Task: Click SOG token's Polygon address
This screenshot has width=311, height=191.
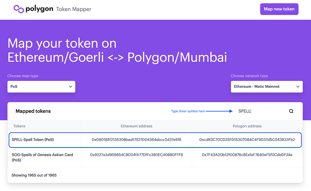Action: pyautogui.click(x=247, y=155)
